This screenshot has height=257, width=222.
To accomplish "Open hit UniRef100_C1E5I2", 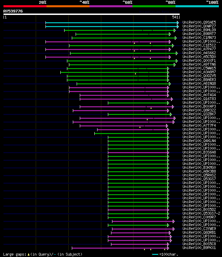I will pyautogui.click(x=199, y=45).
